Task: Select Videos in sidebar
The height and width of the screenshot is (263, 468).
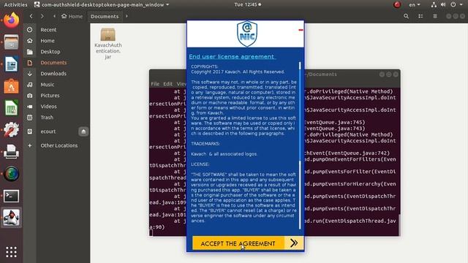Action: tap(57, 107)
